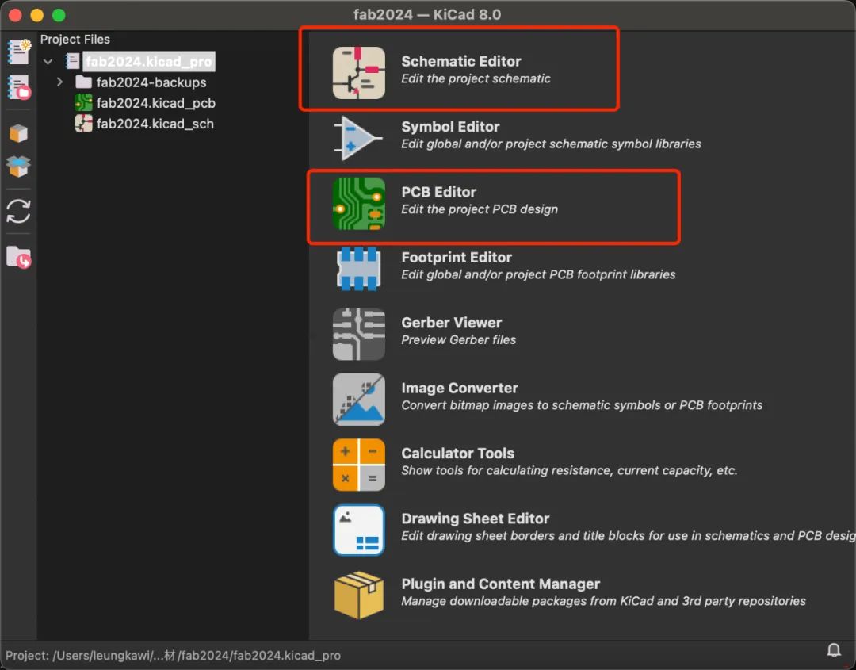Click the fab2024.kicad_pcb file icon
856x670 pixels.
pos(83,102)
